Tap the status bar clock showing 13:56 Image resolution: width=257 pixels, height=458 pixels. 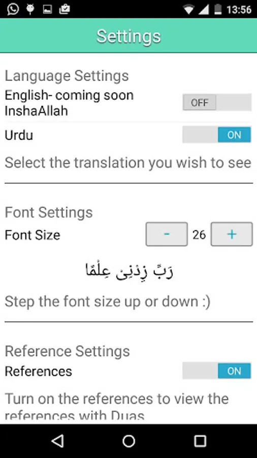tap(239, 10)
